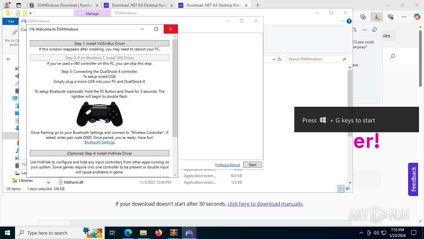The width and height of the screenshot is (424, 239).
Task: Click the magnifier icon in Search DS4Windows box
Action: pyautogui.click(x=344, y=59)
